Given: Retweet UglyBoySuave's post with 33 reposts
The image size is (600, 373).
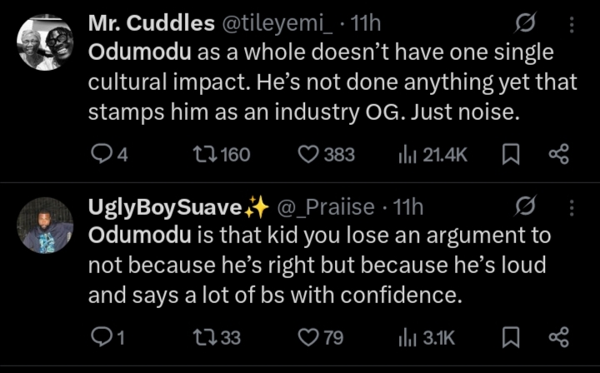Looking at the screenshot, I should click(204, 336).
